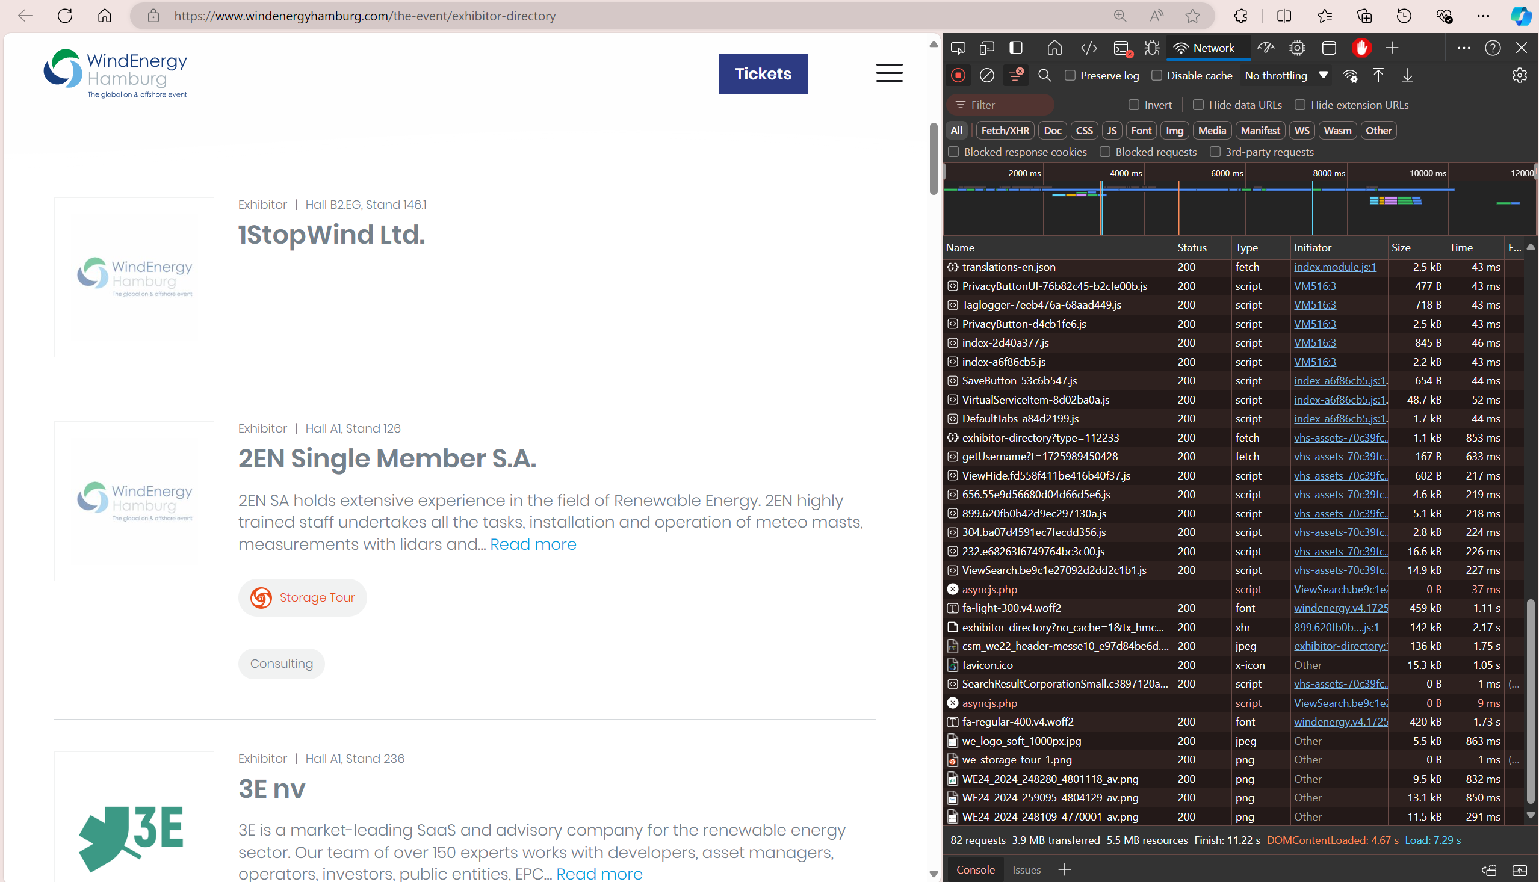Import HAR file upload arrow
1539x882 pixels.
point(1378,75)
